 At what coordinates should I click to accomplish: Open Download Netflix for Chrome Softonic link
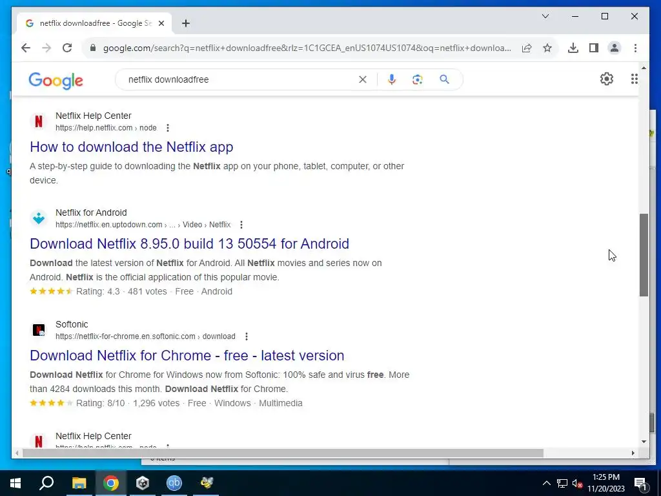click(187, 356)
